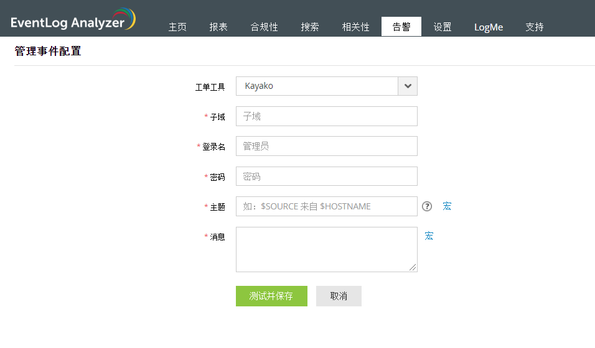Click the 测试并保存 button
595x348 pixels.
click(x=271, y=296)
